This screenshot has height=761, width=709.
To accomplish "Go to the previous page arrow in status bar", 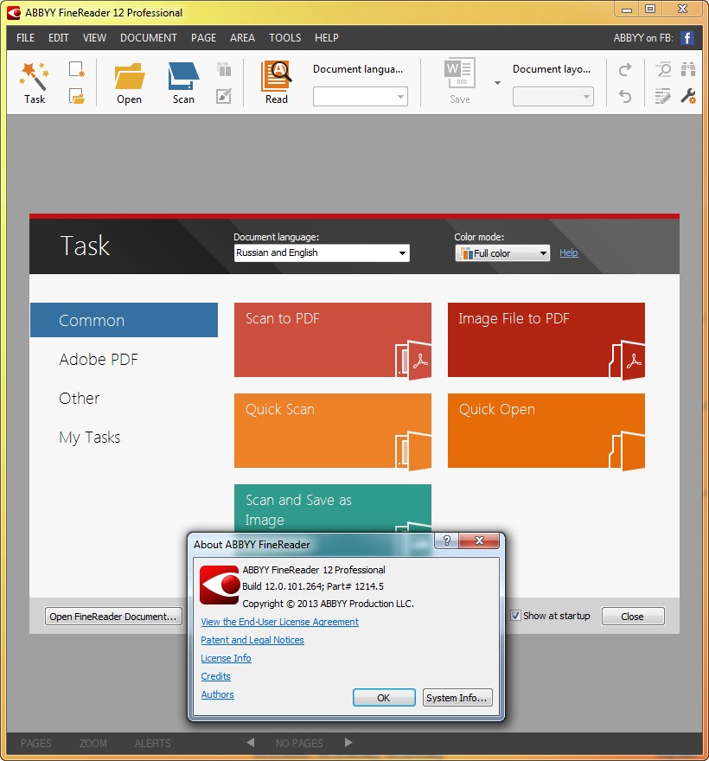I will (x=251, y=743).
